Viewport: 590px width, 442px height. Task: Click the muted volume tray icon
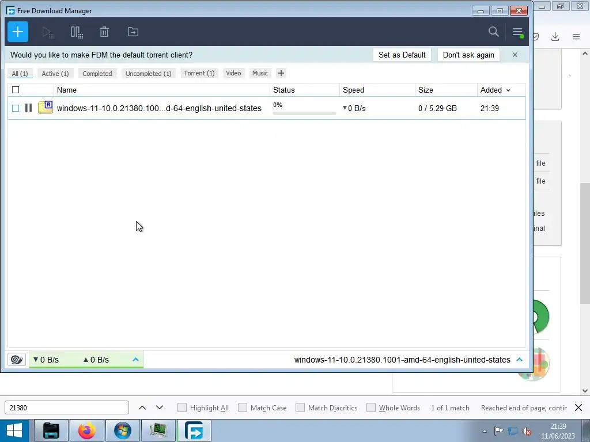pyautogui.click(x=527, y=432)
